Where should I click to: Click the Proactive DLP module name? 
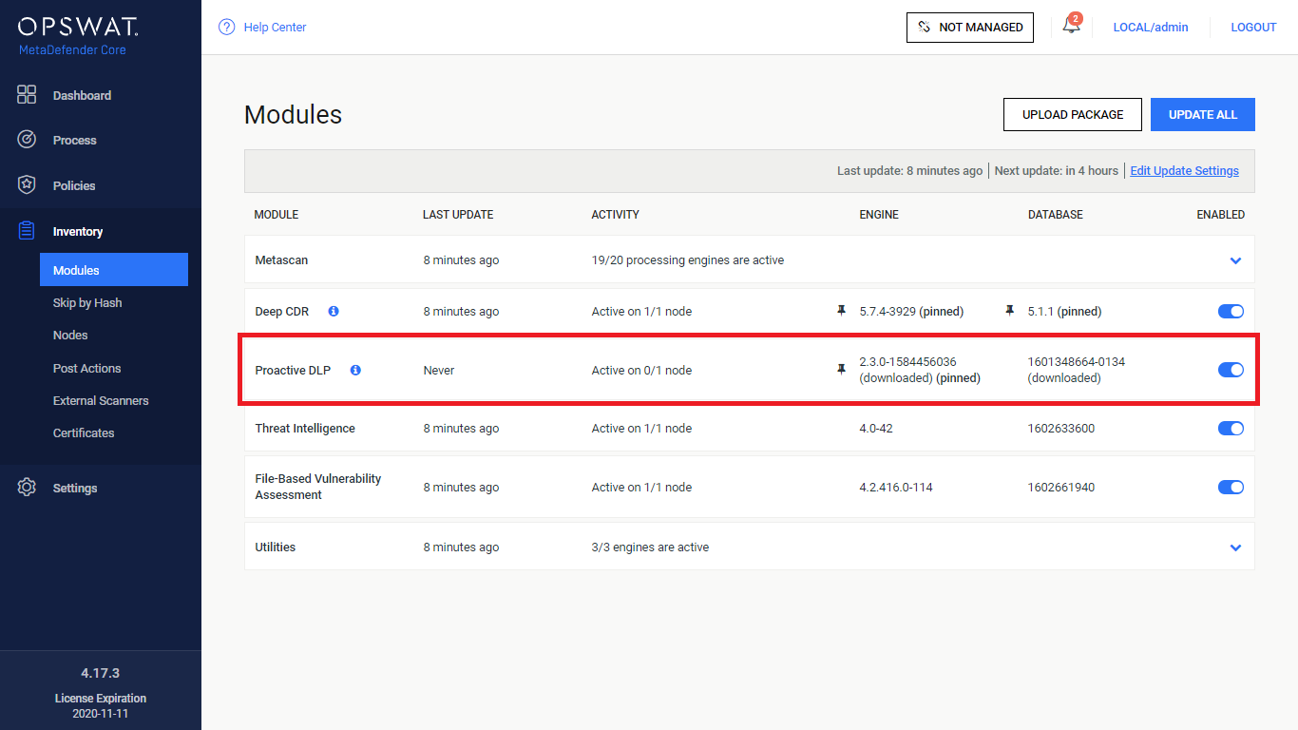coord(293,371)
